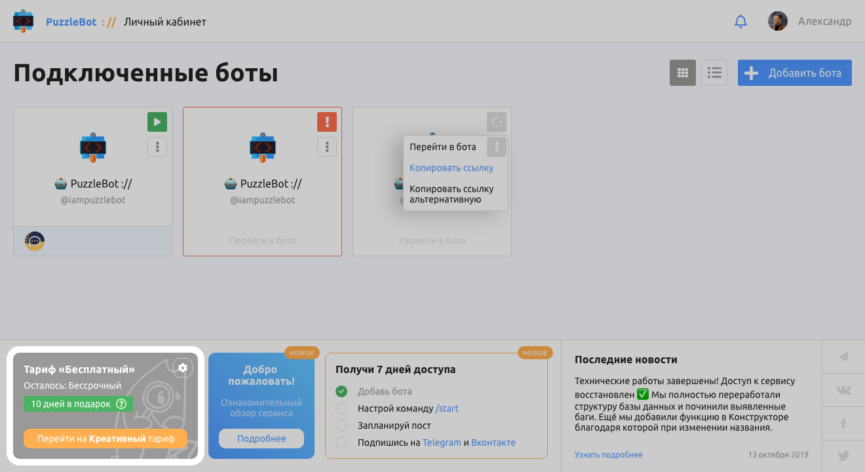Click the "Подключенные боты" heading
Image resolution: width=865 pixels, height=472 pixels.
(x=145, y=73)
